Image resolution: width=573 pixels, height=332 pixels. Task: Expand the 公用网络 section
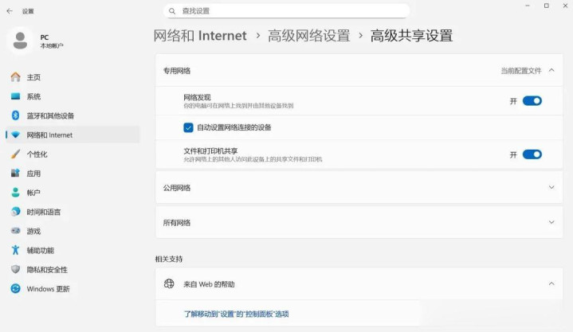[x=359, y=187]
